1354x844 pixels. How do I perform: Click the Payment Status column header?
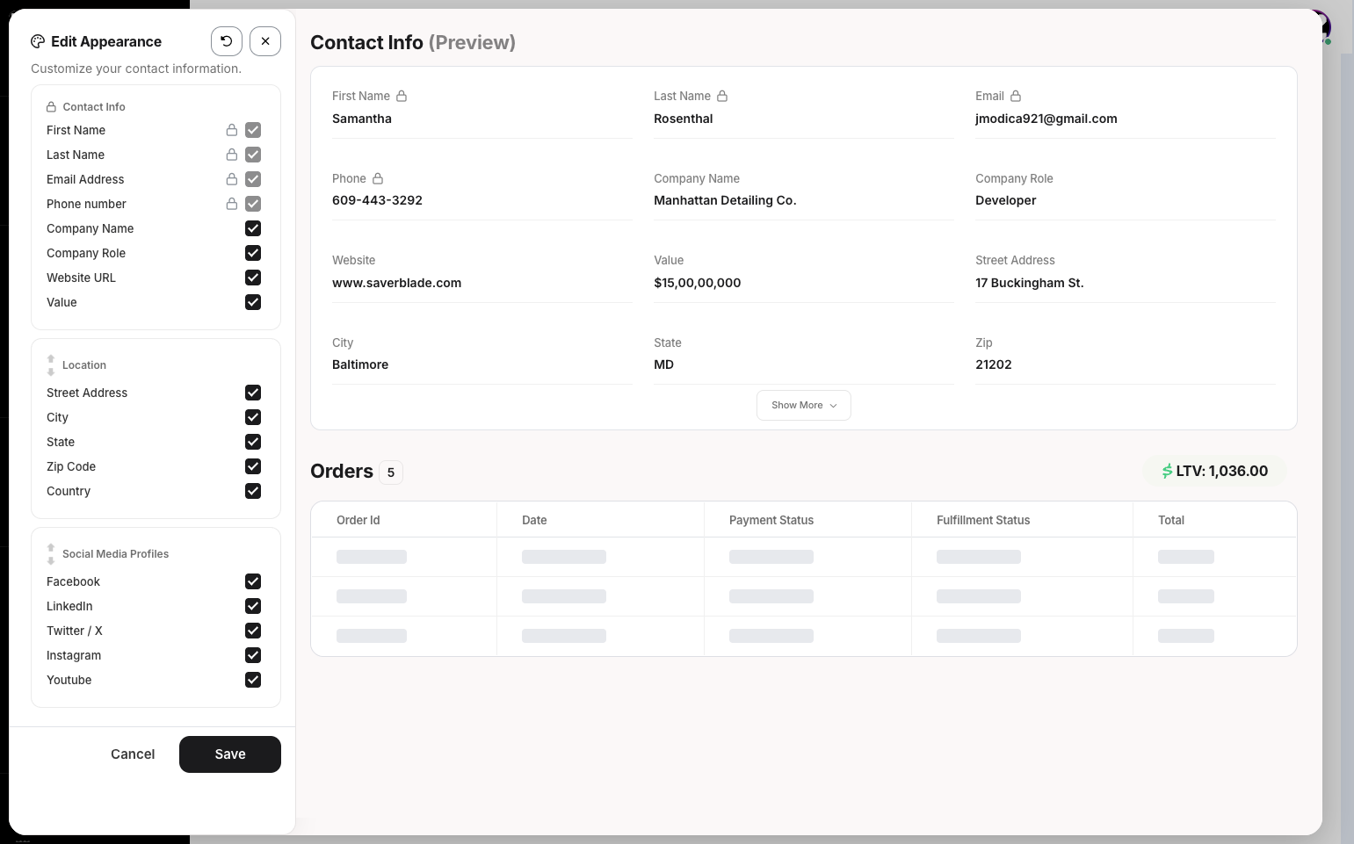[771, 520]
